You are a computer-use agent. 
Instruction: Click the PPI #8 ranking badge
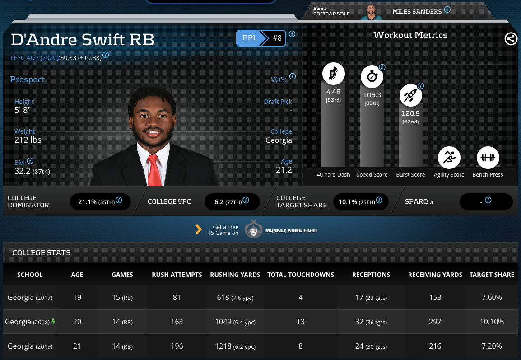(261, 38)
